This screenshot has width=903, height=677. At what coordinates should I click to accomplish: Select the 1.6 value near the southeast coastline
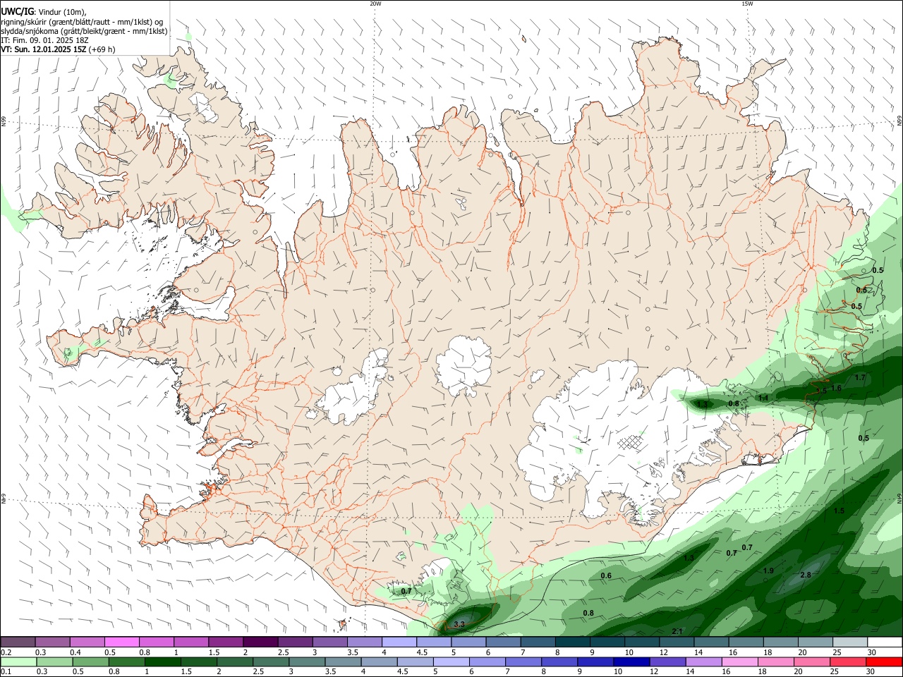click(837, 388)
